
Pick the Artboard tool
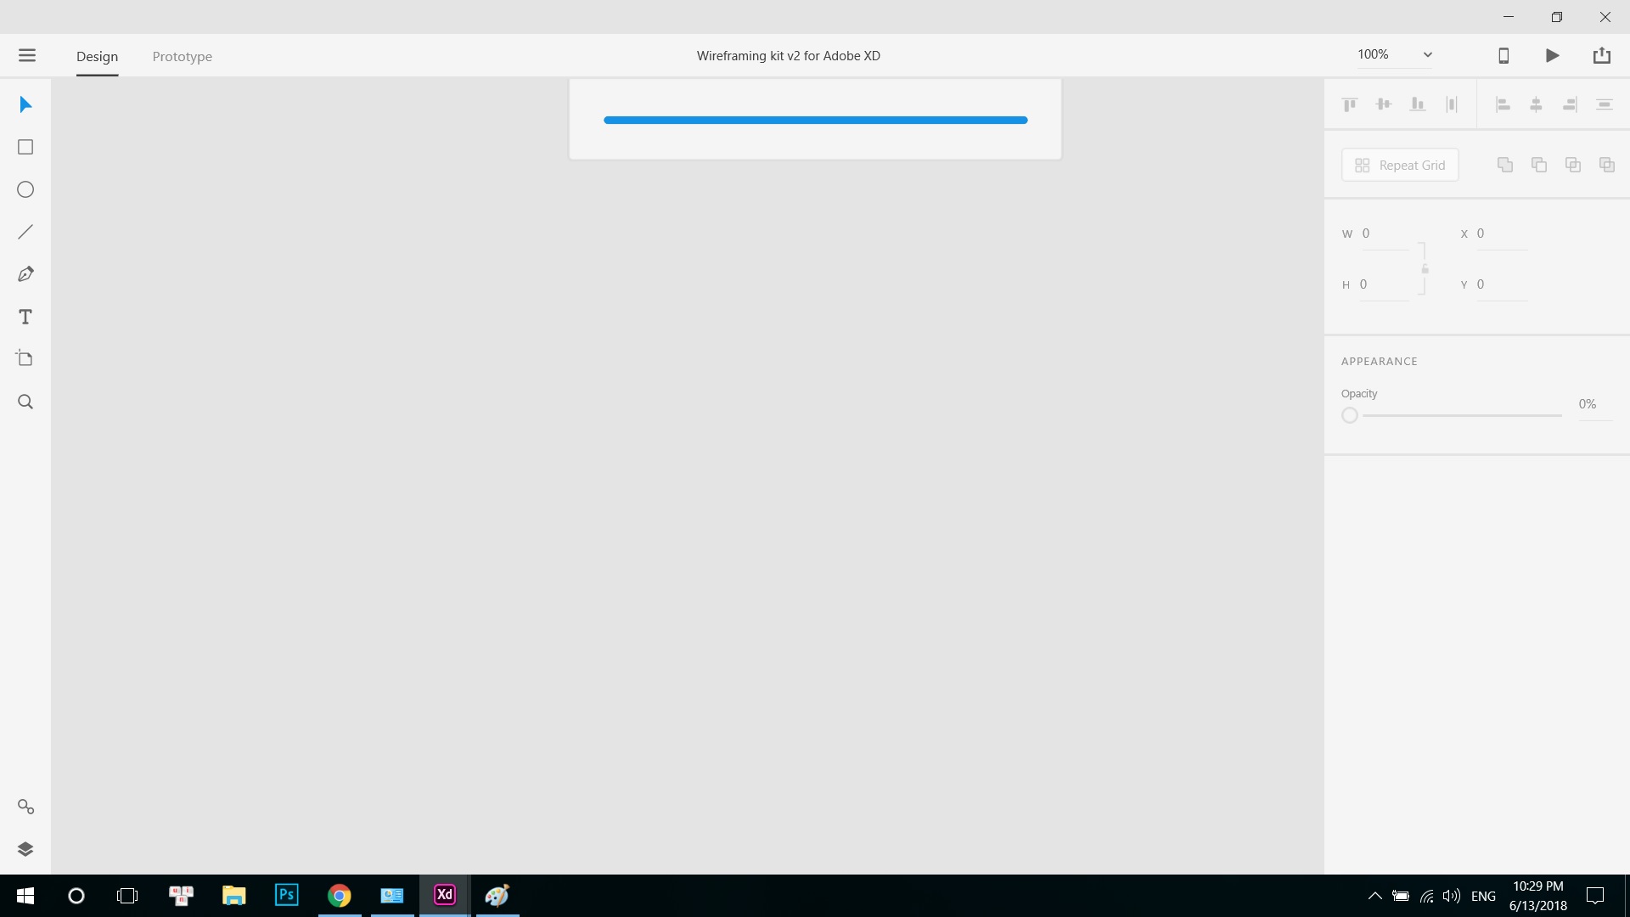click(25, 358)
